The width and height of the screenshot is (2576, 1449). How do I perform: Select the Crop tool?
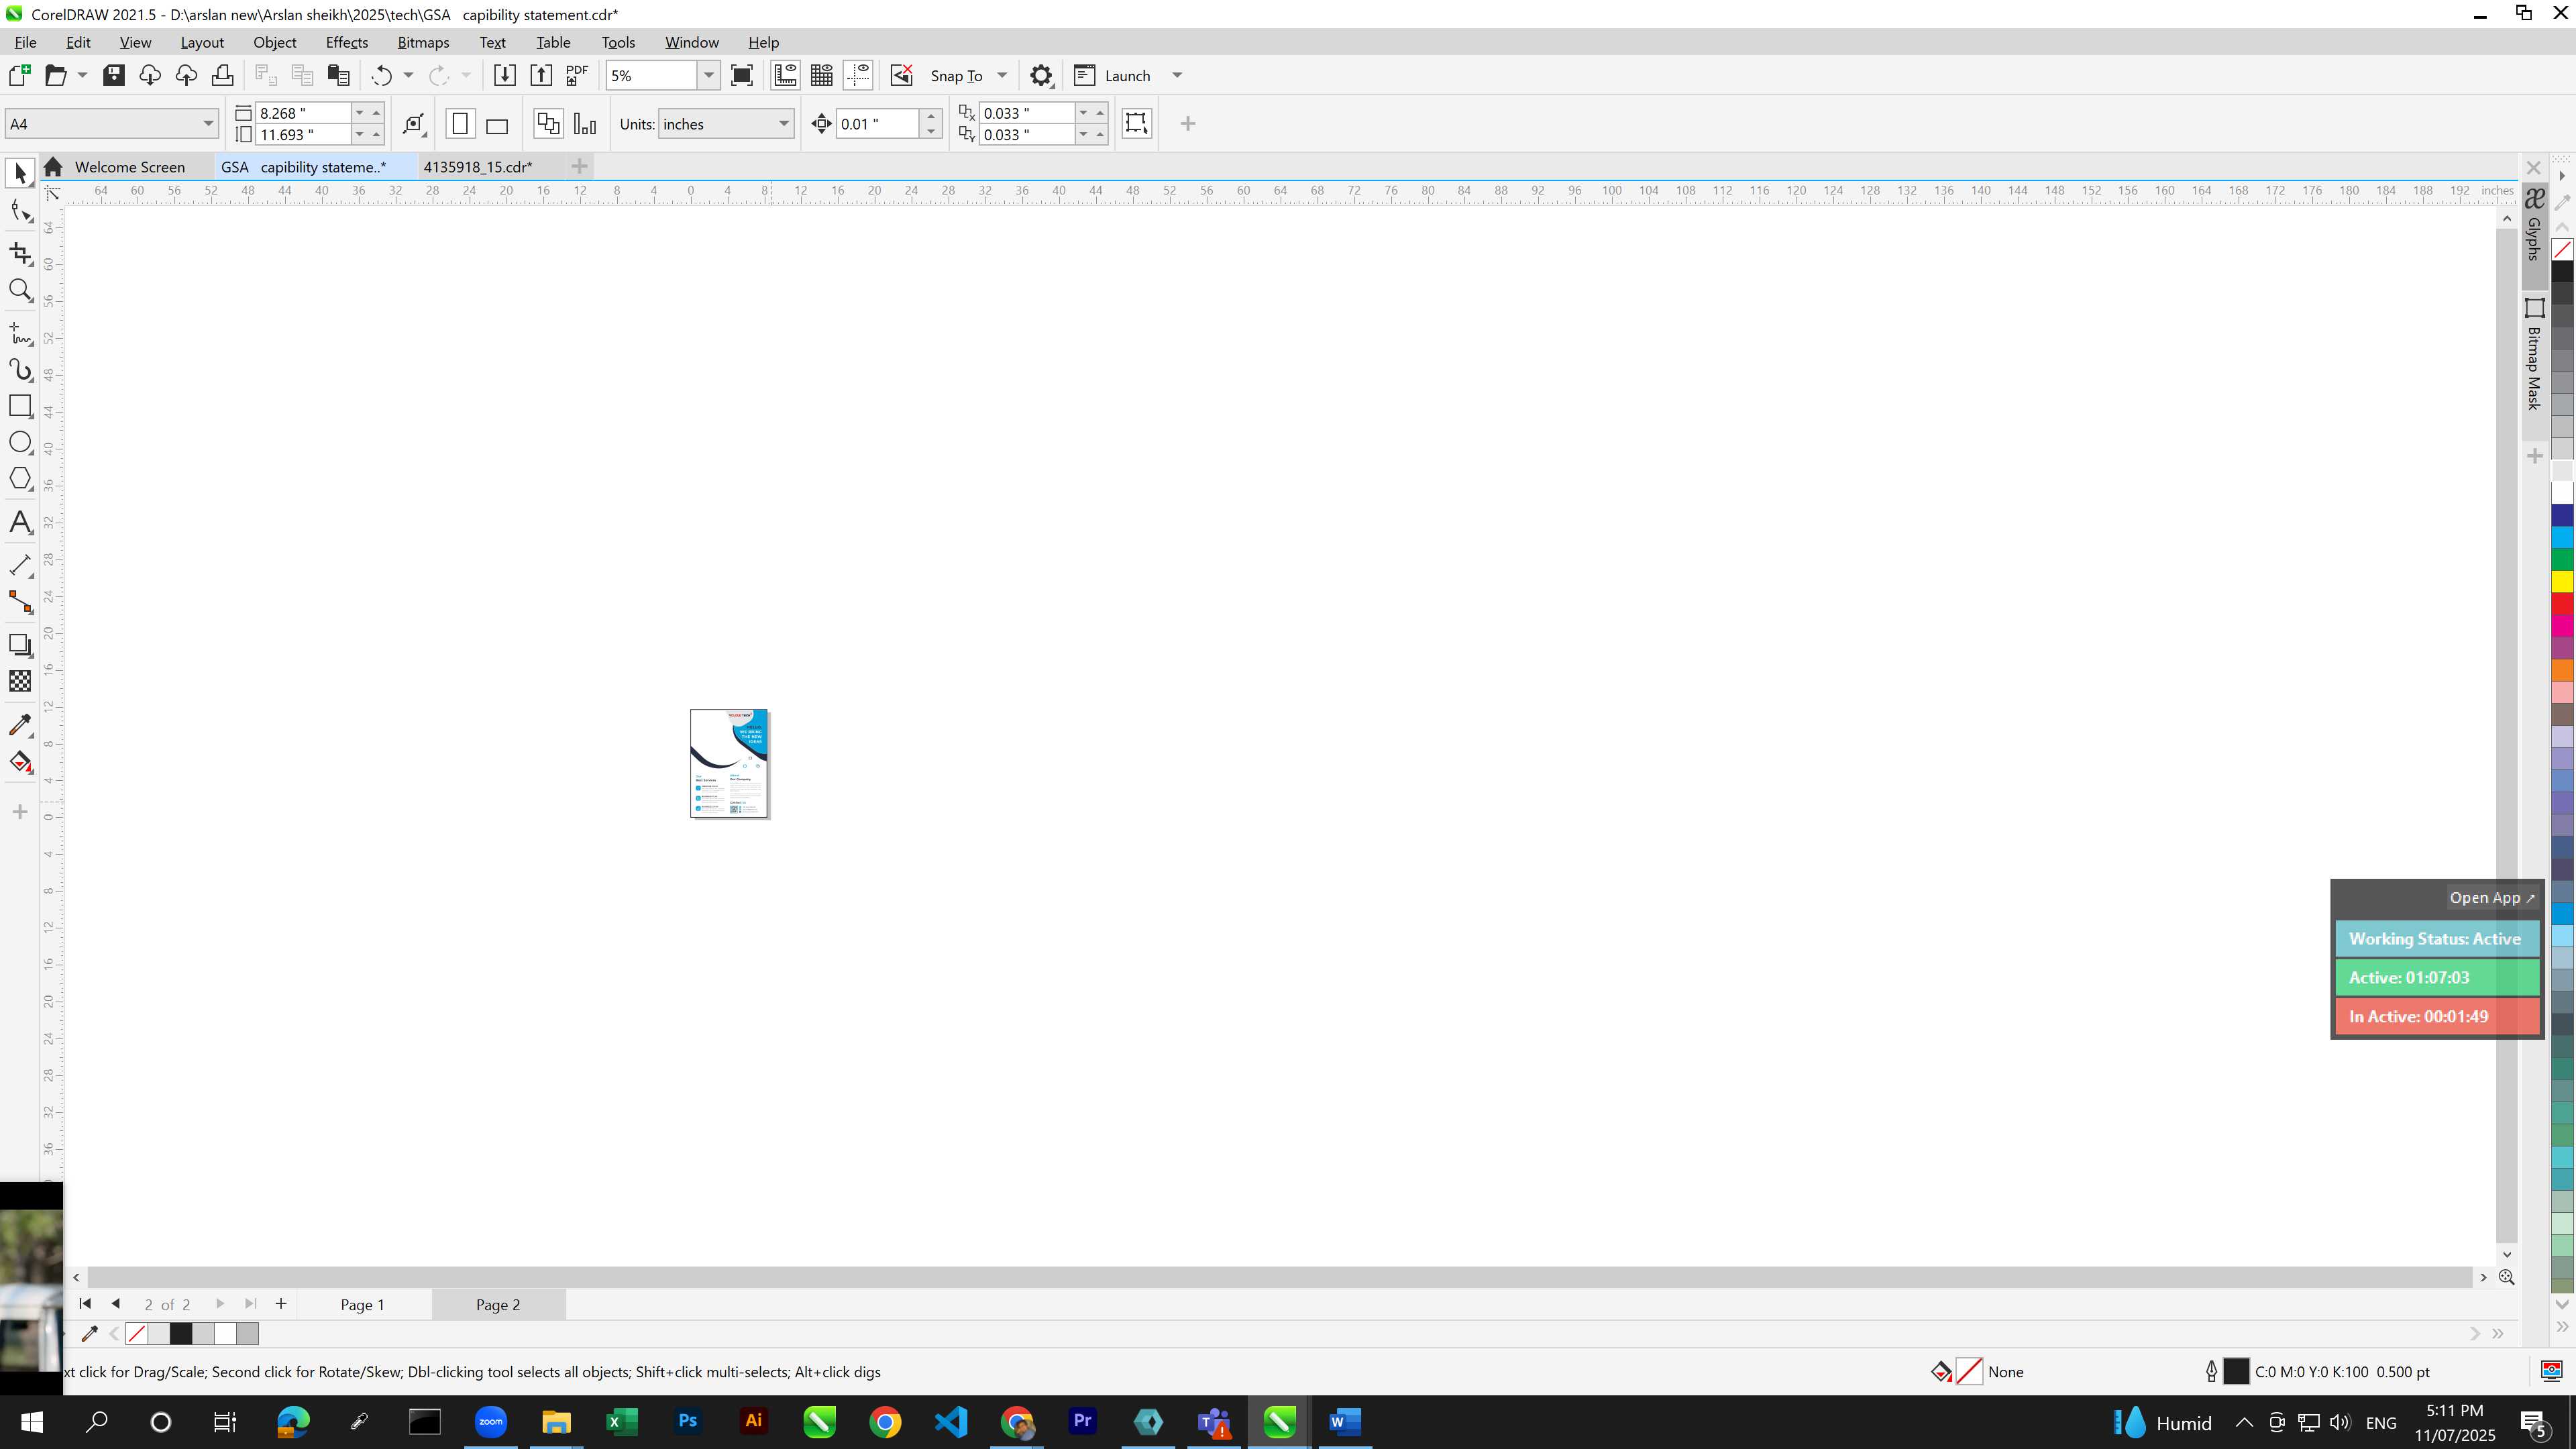point(20,254)
